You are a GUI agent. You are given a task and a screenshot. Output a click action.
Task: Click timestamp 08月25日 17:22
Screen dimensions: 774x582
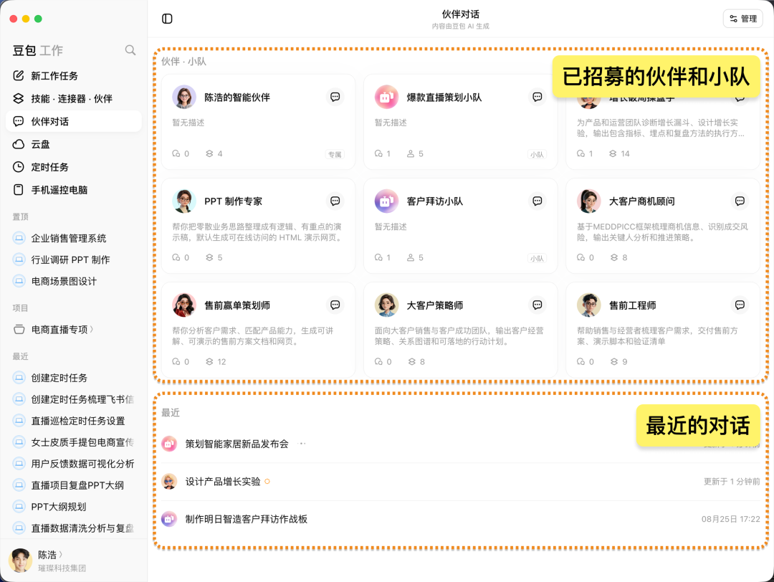pyautogui.click(x=730, y=519)
